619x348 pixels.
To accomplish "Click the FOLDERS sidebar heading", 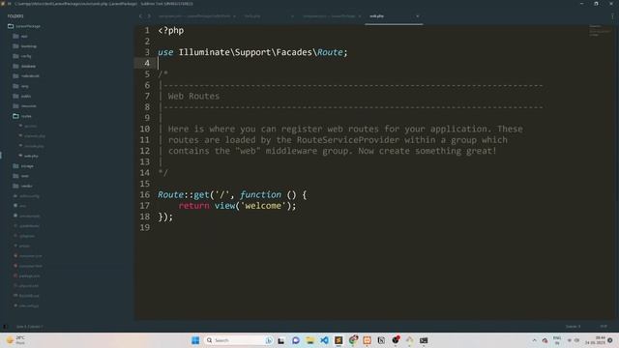I will [x=15, y=16].
